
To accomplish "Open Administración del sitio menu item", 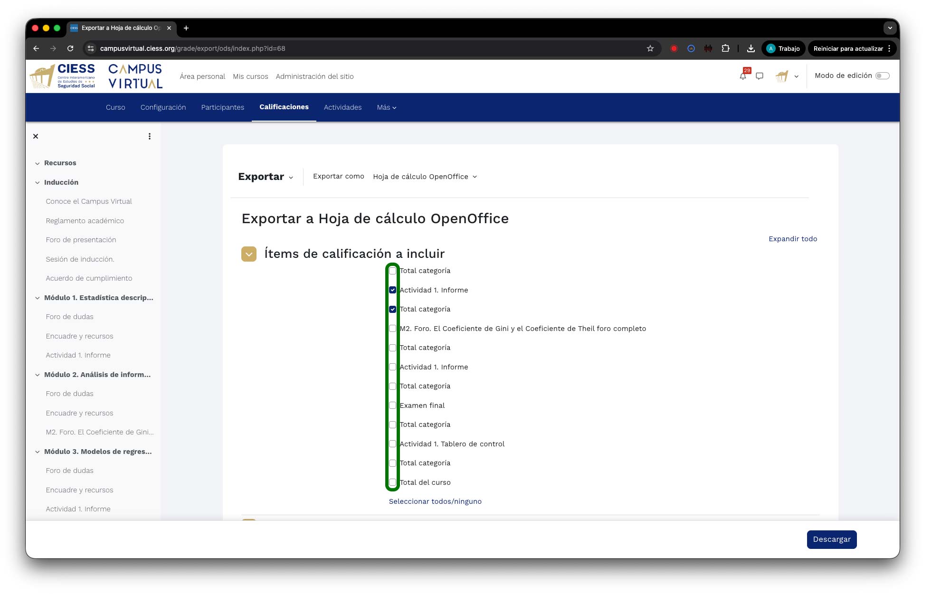I will pyautogui.click(x=314, y=76).
